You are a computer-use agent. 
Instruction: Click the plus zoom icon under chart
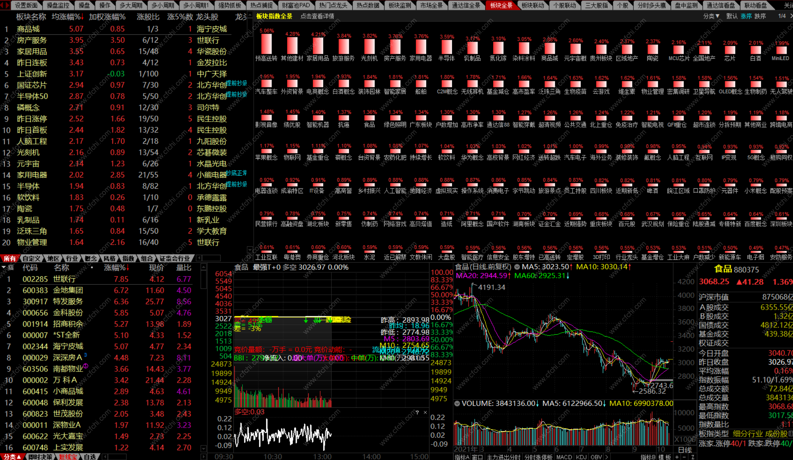(677, 457)
